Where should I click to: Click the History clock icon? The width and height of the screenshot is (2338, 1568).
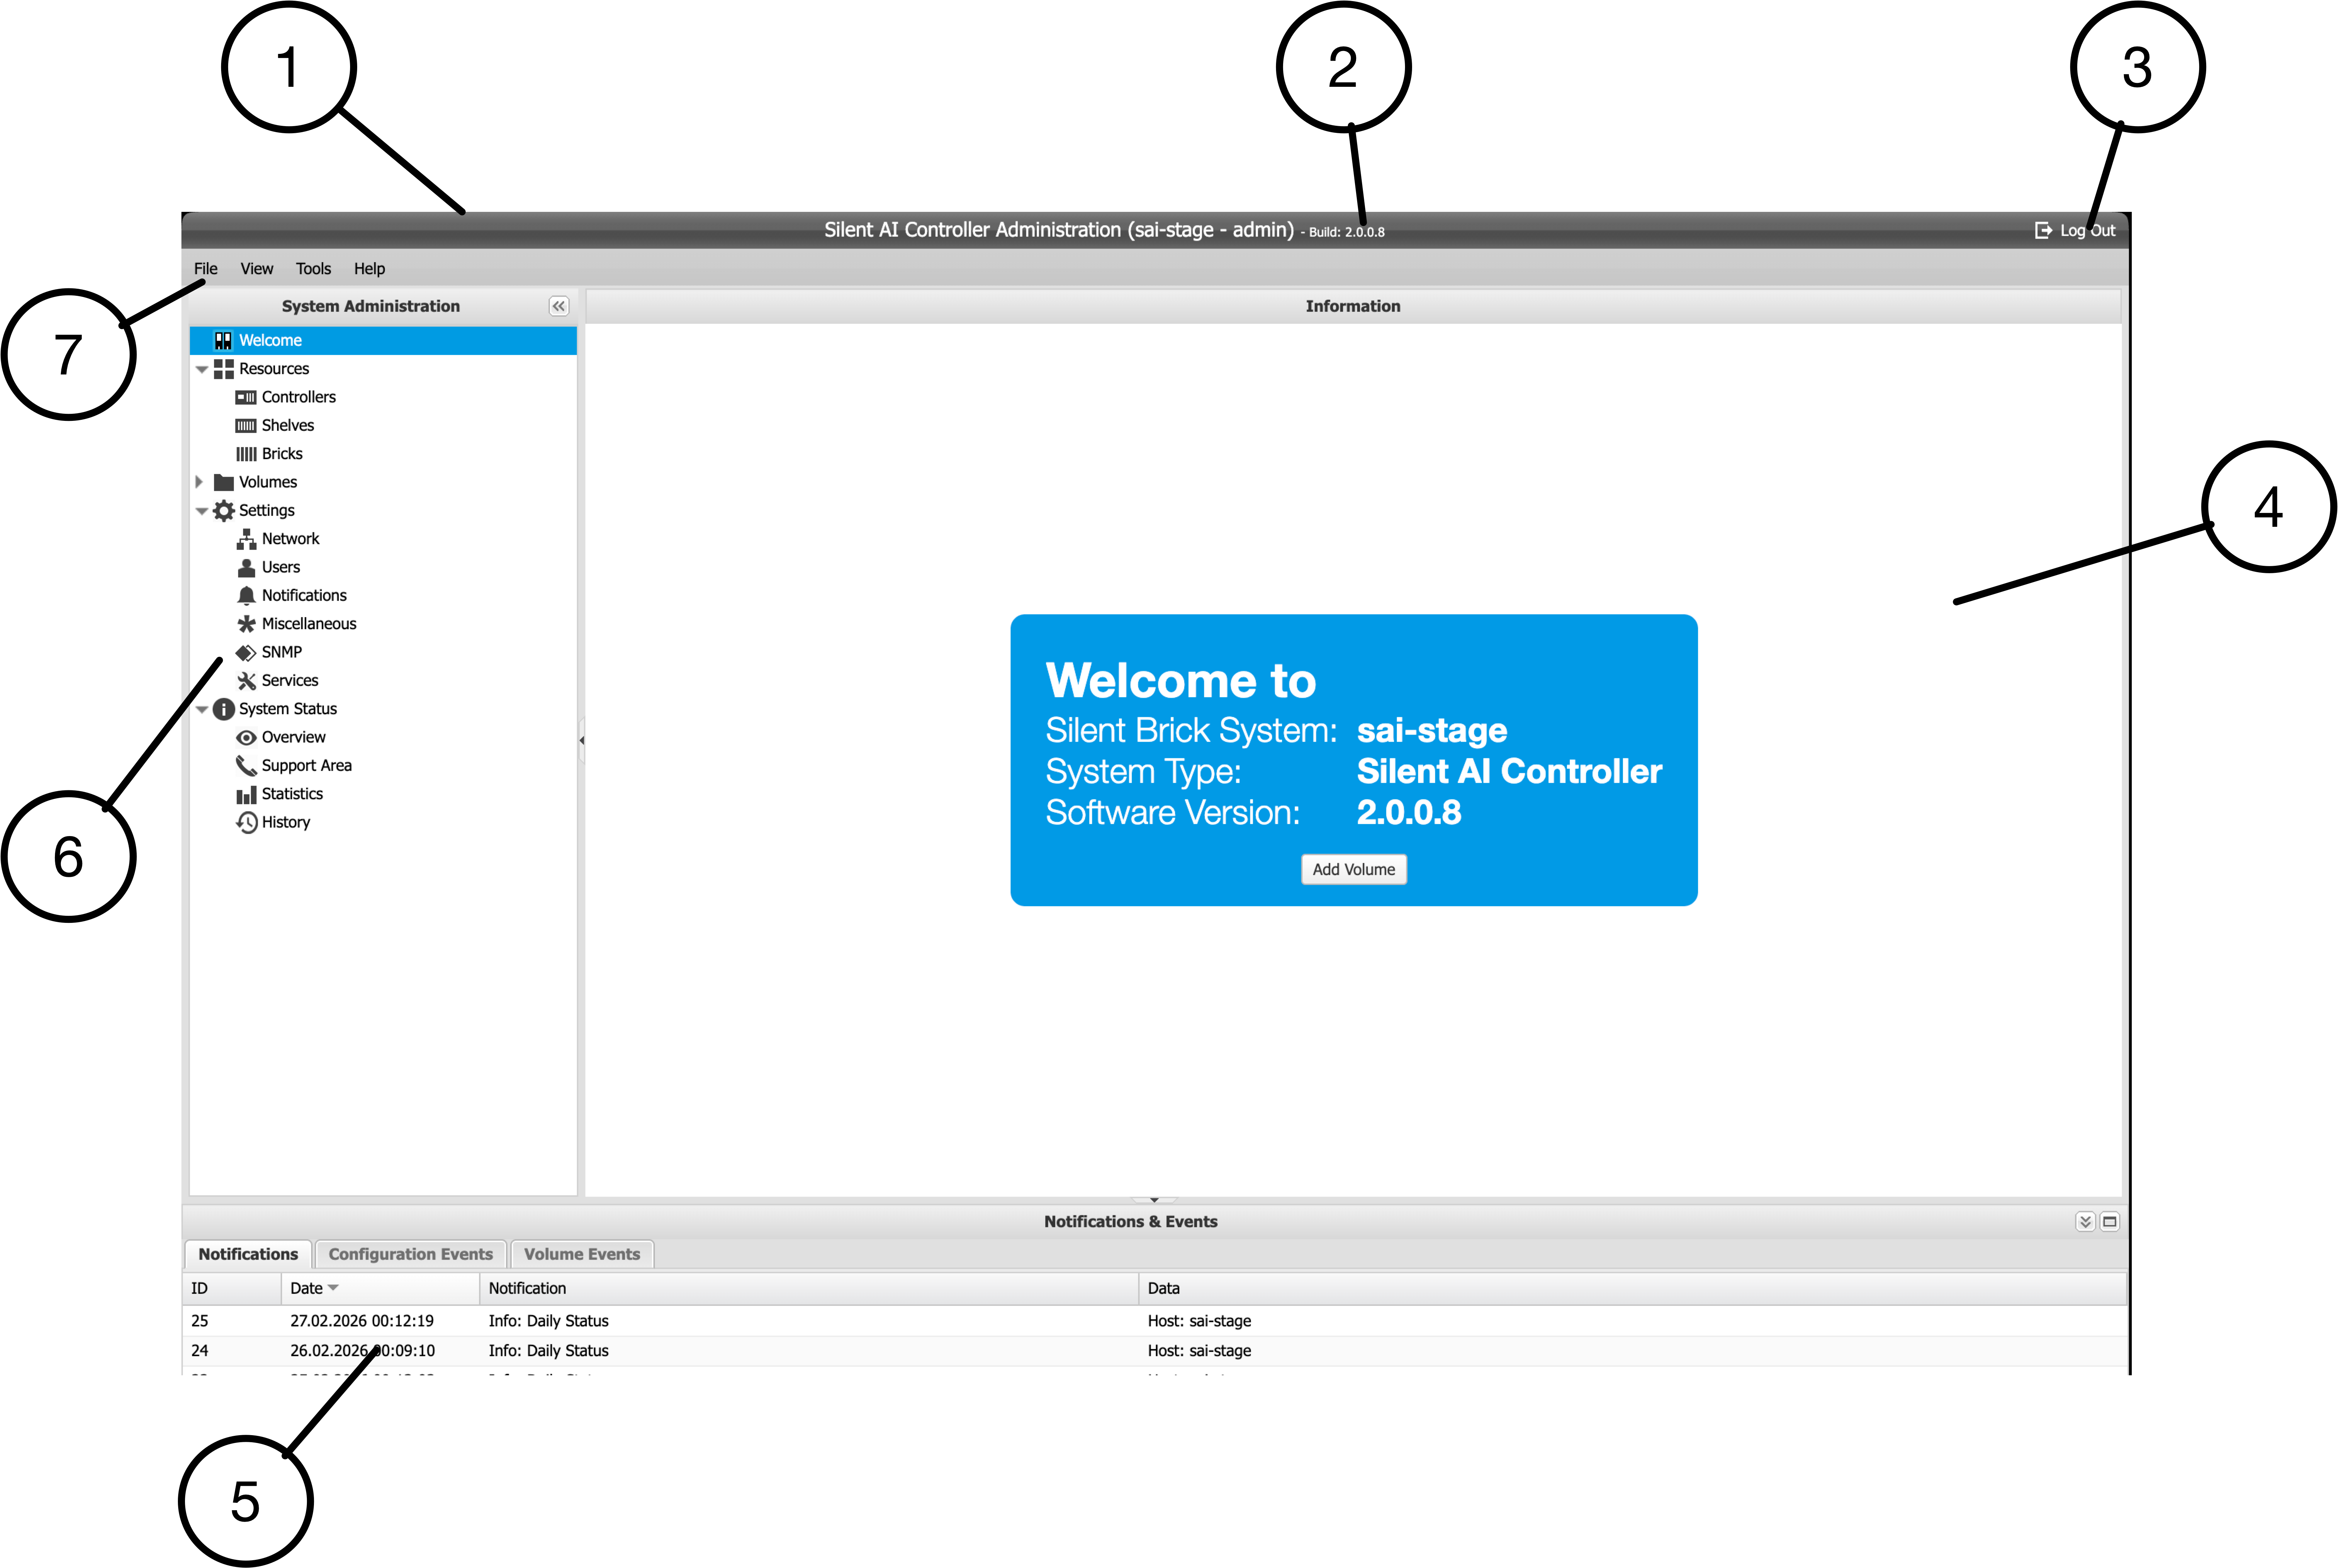pyautogui.click(x=246, y=822)
